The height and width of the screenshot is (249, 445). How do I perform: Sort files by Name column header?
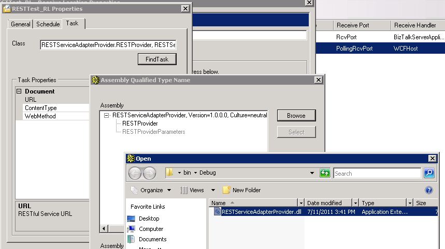[253, 203]
